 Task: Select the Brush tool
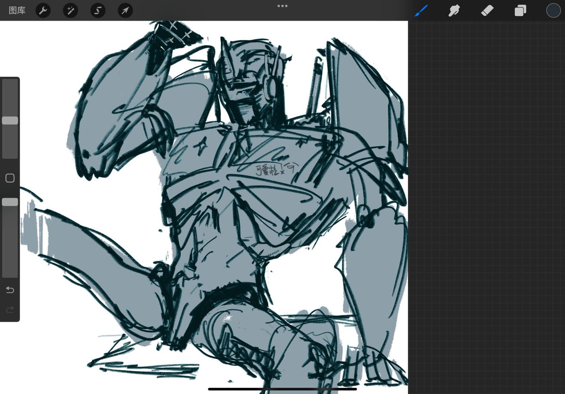pyautogui.click(x=421, y=10)
